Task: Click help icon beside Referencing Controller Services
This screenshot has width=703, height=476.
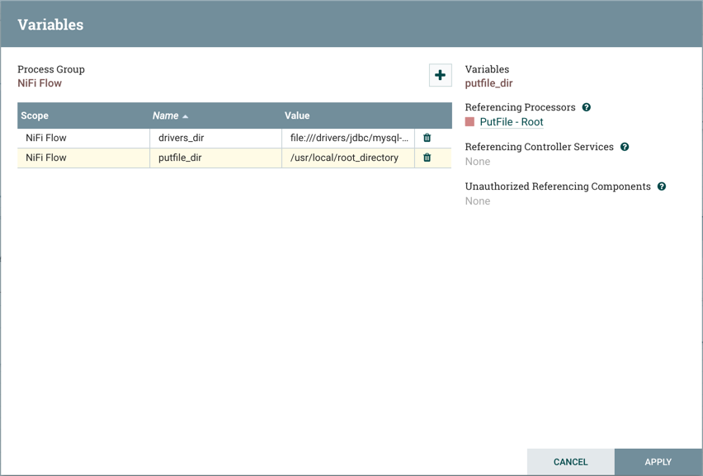Action: tap(625, 147)
